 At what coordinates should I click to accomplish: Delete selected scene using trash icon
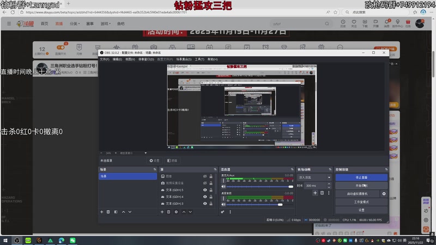[x=108, y=212]
